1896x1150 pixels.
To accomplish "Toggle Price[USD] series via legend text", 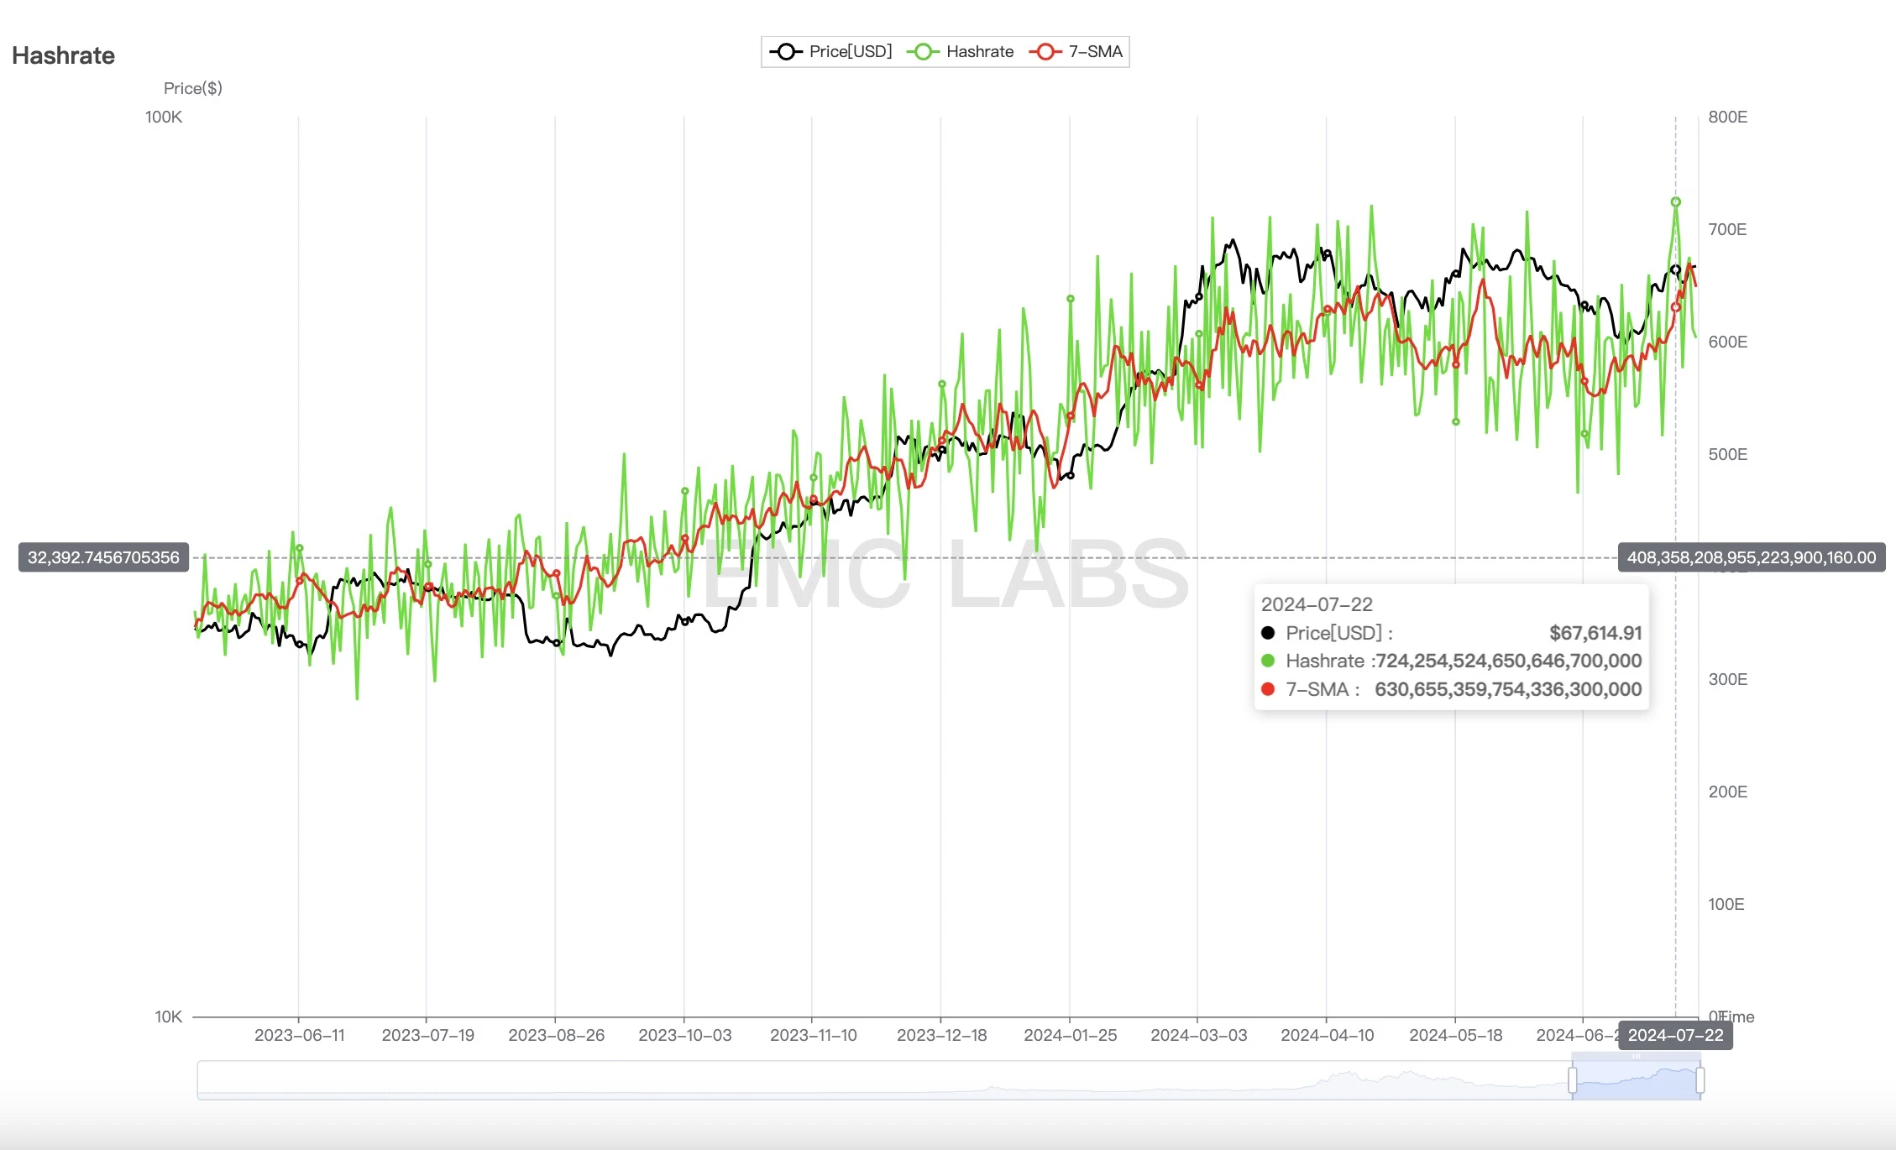I will pyautogui.click(x=850, y=52).
